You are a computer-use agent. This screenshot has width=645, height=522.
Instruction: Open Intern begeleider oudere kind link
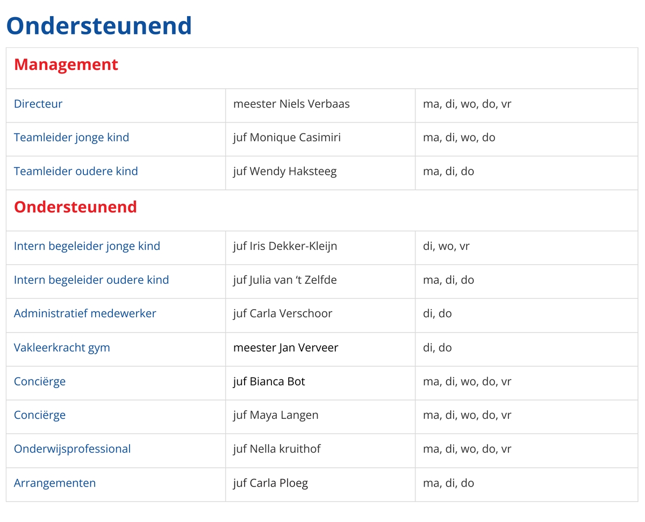[91, 280]
